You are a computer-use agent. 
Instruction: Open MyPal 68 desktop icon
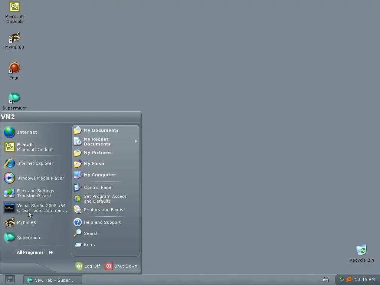[x=14, y=40]
